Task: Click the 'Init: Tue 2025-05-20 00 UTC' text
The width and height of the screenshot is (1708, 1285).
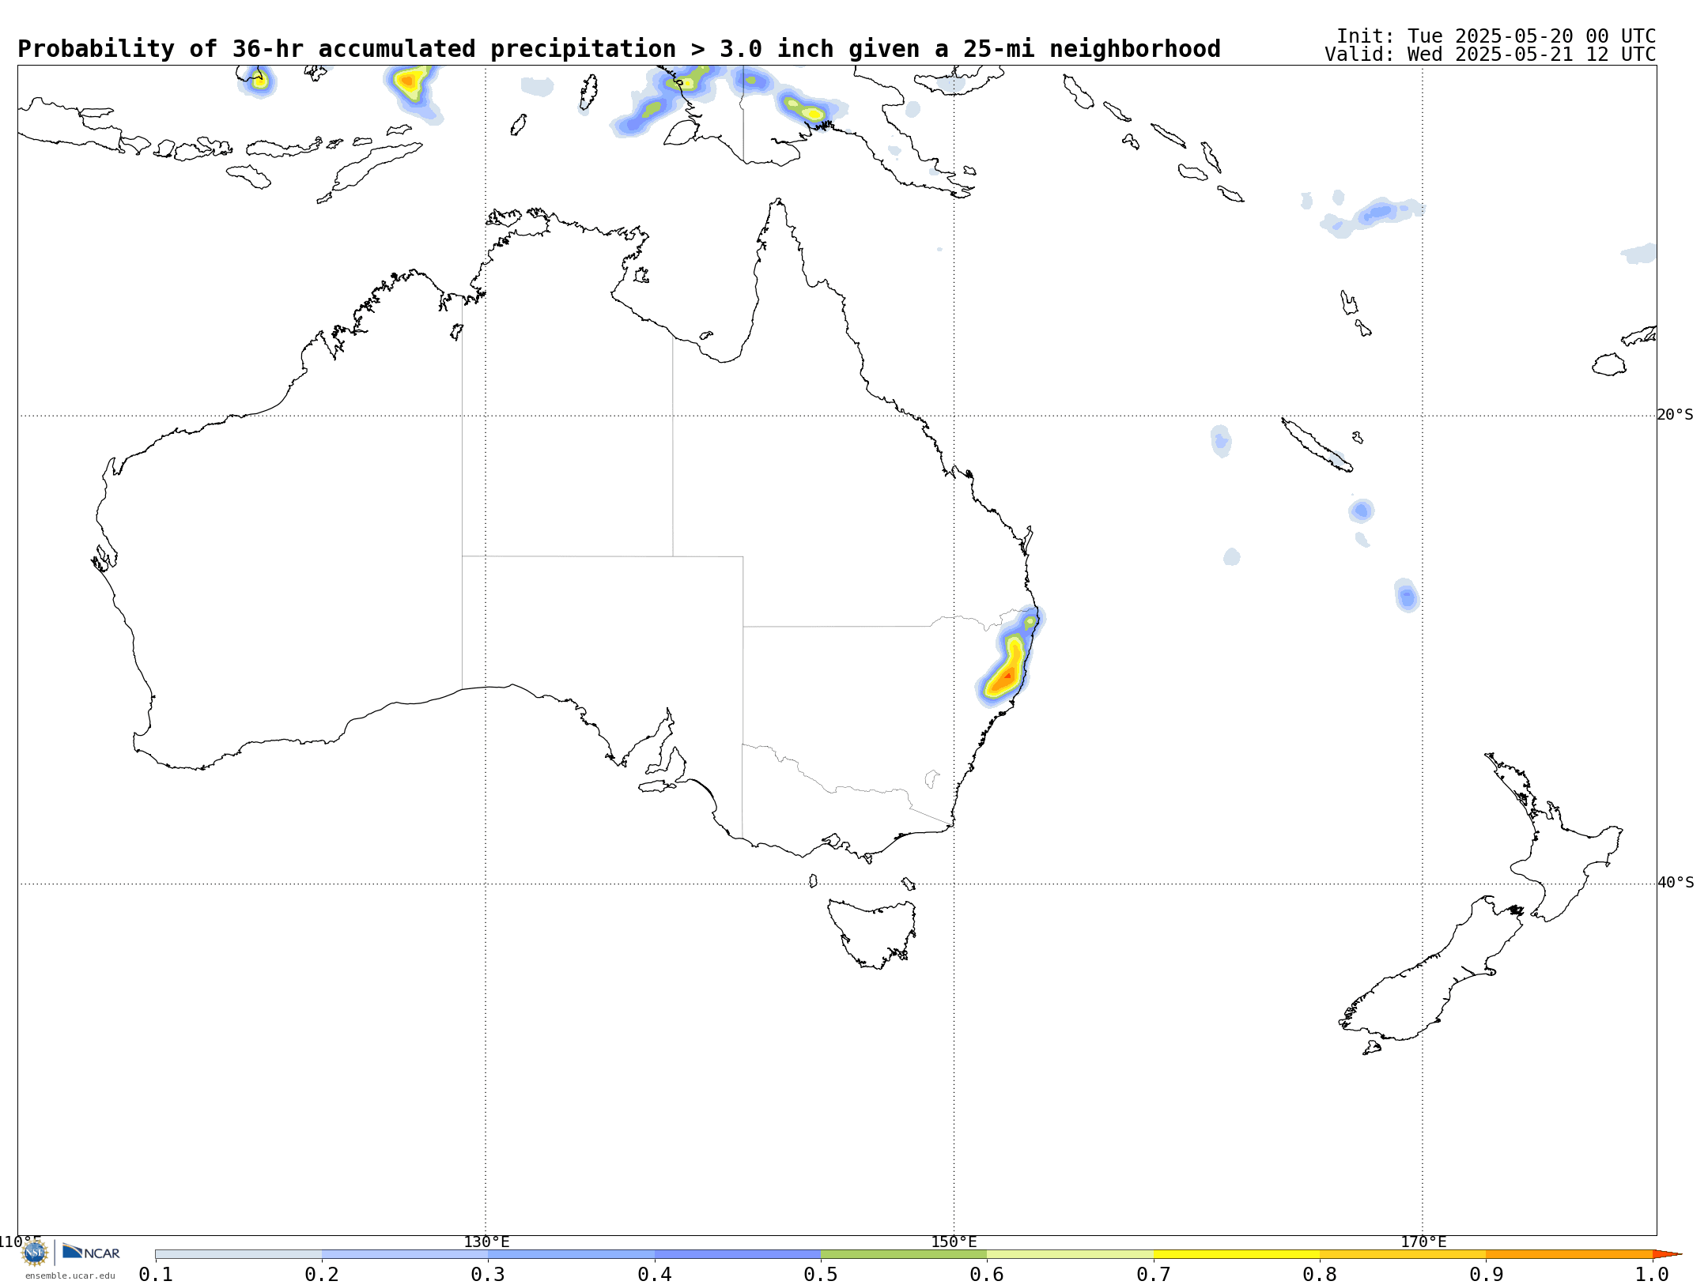Action: [1496, 36]
